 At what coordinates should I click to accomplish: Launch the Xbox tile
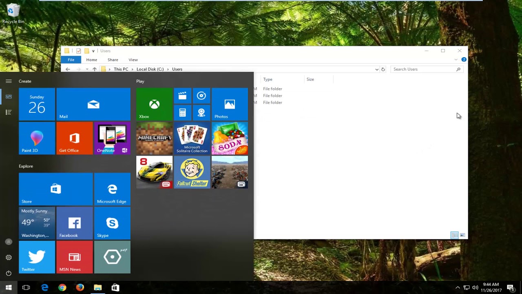(154, 104)
